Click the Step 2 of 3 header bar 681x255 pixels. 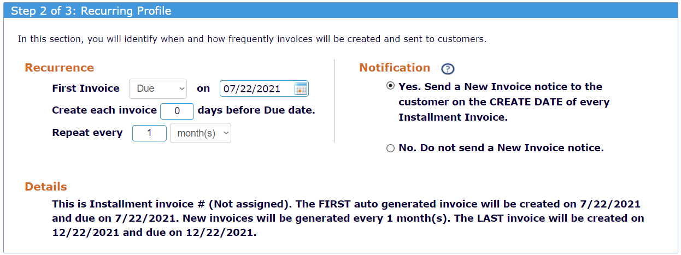340,11
